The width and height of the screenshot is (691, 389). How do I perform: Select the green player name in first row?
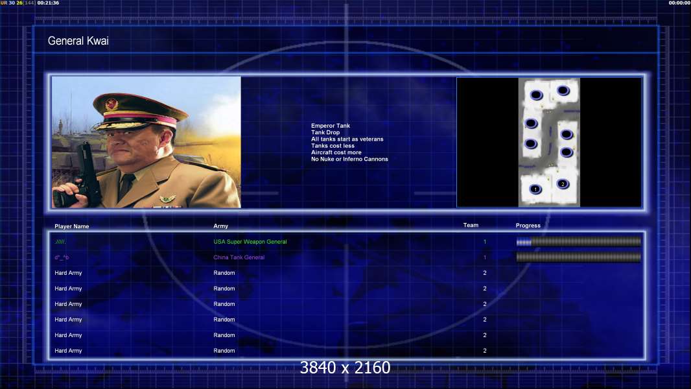click(60, 242)
